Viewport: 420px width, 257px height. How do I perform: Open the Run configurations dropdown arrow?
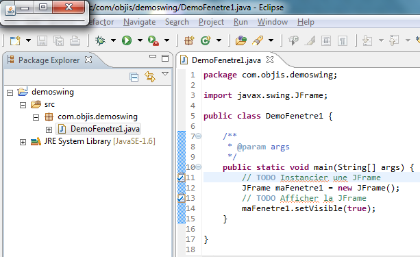tap(140, 40)
